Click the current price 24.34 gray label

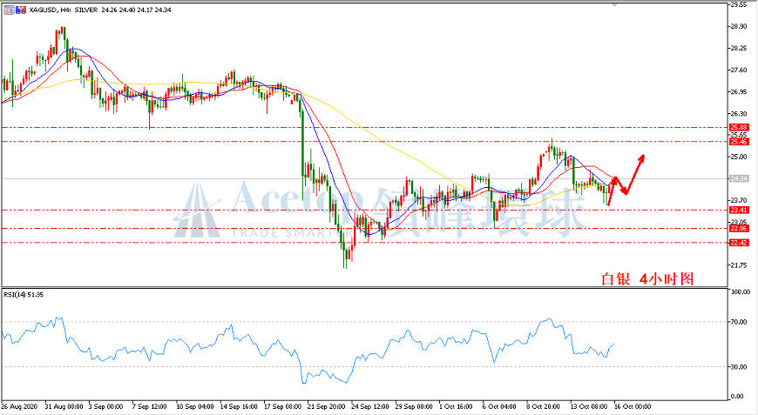point(739,178)
